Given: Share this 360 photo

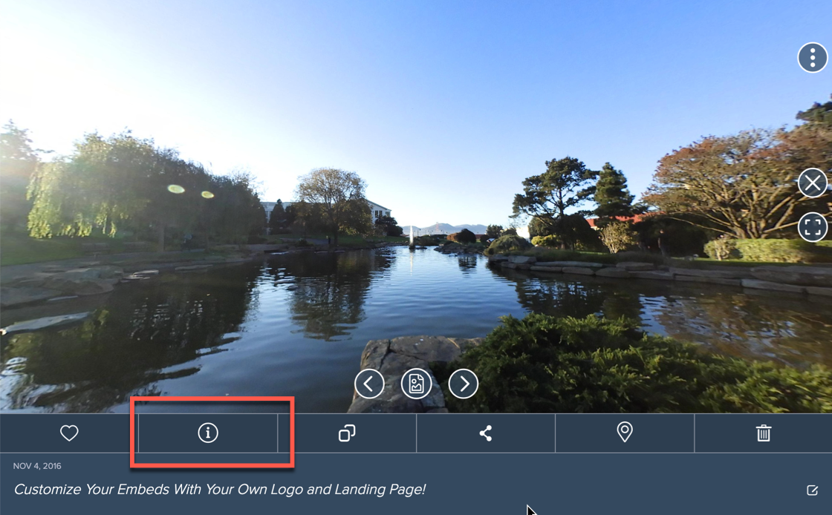Looking at the screenshot, I should coord(486,433).
